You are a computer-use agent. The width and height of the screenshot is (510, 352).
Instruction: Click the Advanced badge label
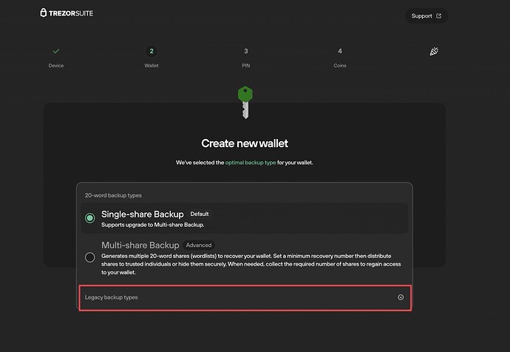coord(199,245)
